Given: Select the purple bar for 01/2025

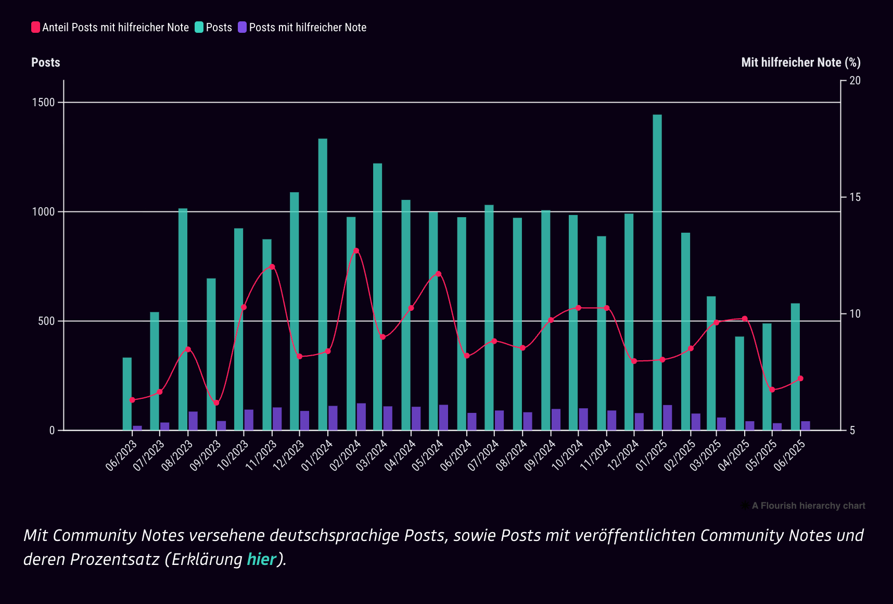Looking at the screenshot, I should coord(667,418).
